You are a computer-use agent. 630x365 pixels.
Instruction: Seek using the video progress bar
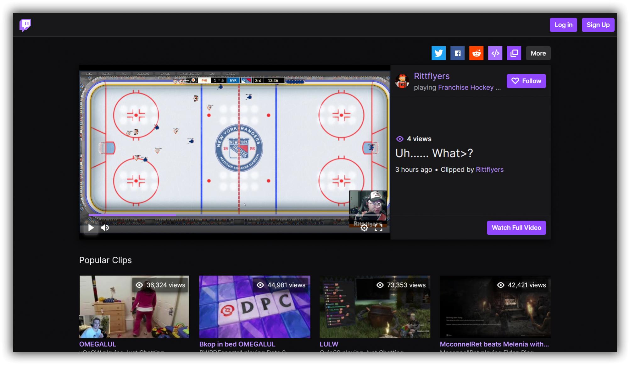click(220, 215)
